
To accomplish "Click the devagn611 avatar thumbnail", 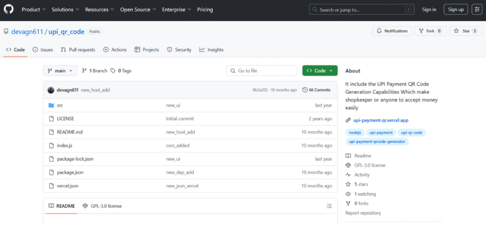I will coord(51,90).
